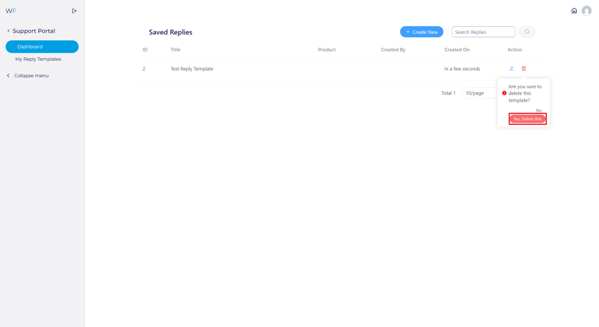The height and width of the screenshot is (327, 599).
Task: Confirm with Yes, Delete this
Action: pos(528,119)
